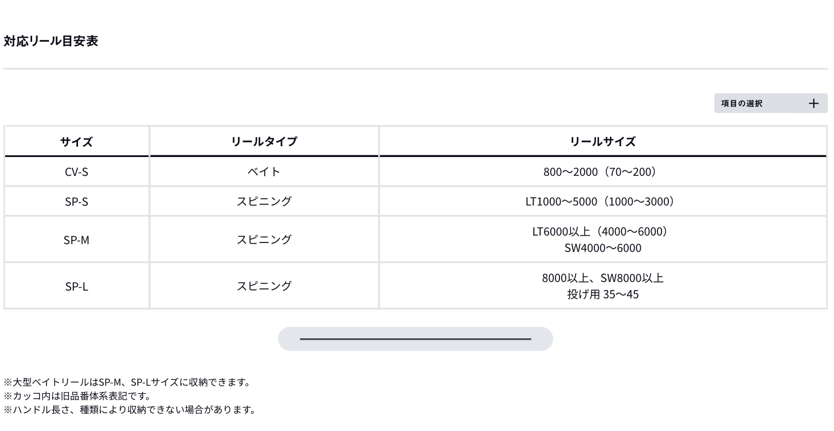Click the LT6000以上 reel size cell

(602, 240)
